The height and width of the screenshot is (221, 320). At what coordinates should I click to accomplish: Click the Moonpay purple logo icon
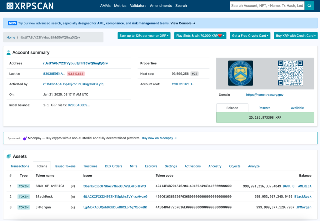[x=25, y=138]
